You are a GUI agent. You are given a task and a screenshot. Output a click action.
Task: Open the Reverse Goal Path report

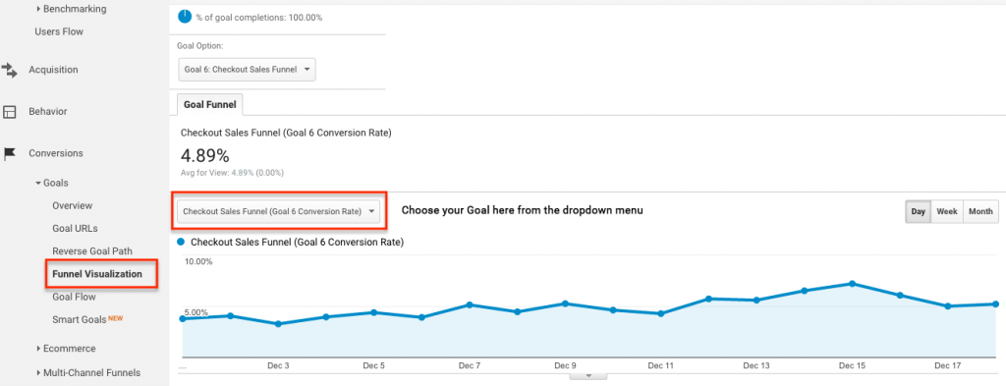click(92, 251)
